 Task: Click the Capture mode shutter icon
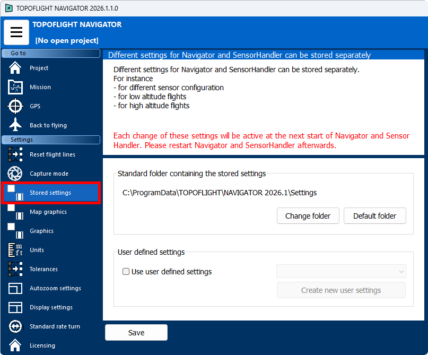(15, 174)
